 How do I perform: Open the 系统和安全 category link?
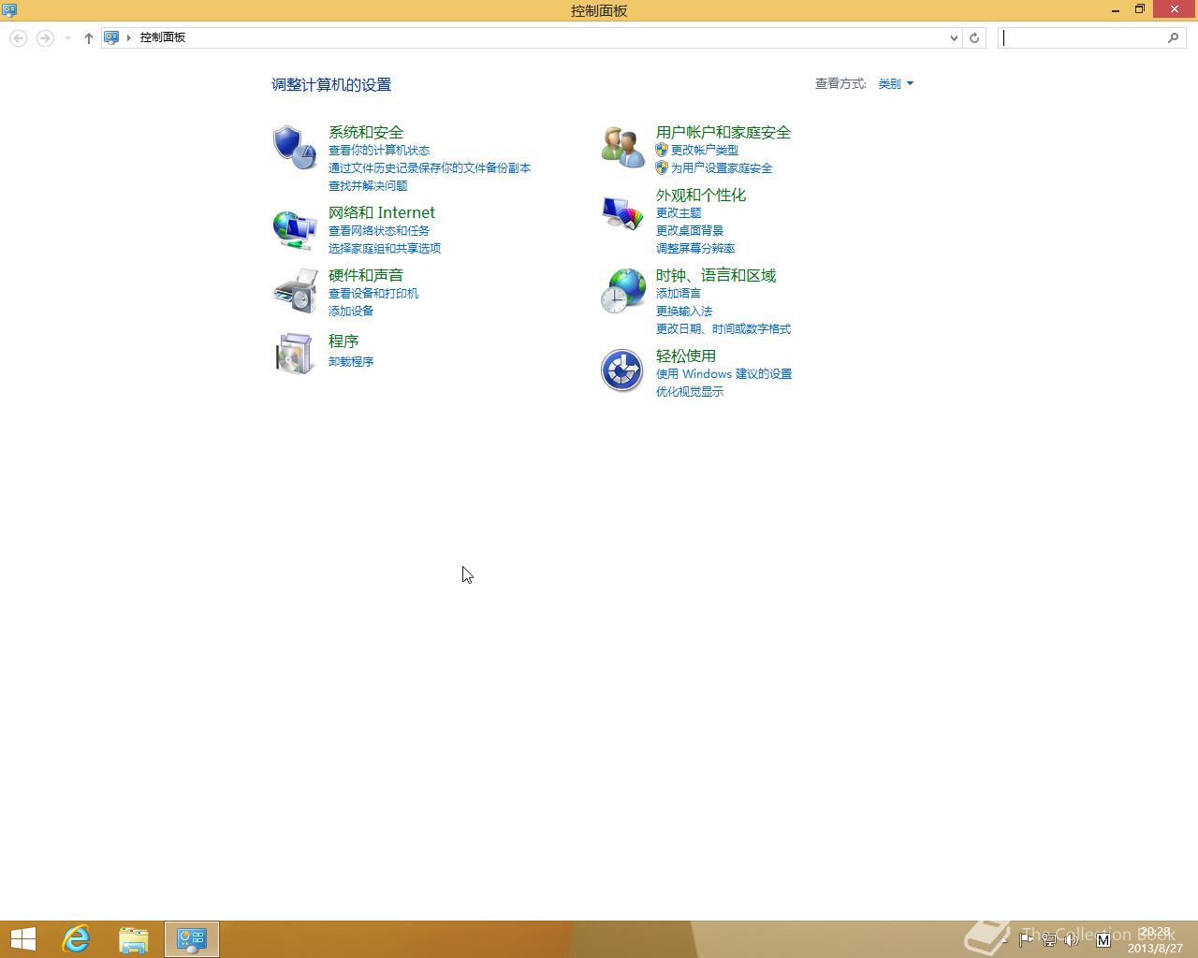tap(366, 132)
